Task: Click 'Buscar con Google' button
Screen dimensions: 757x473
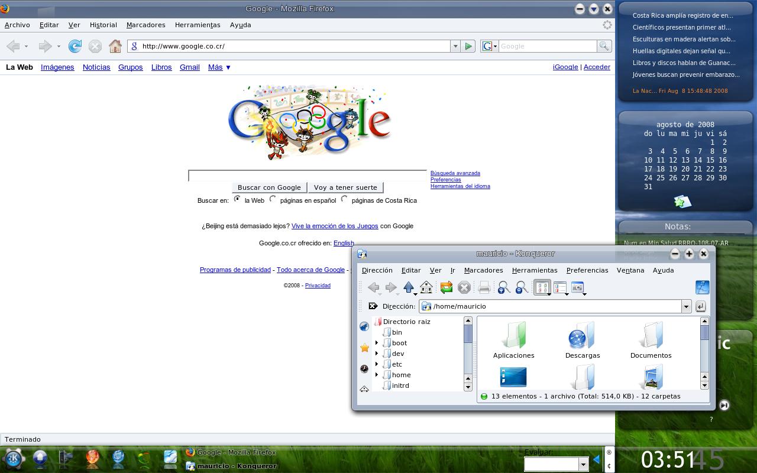Action: [x=269, y=187]
